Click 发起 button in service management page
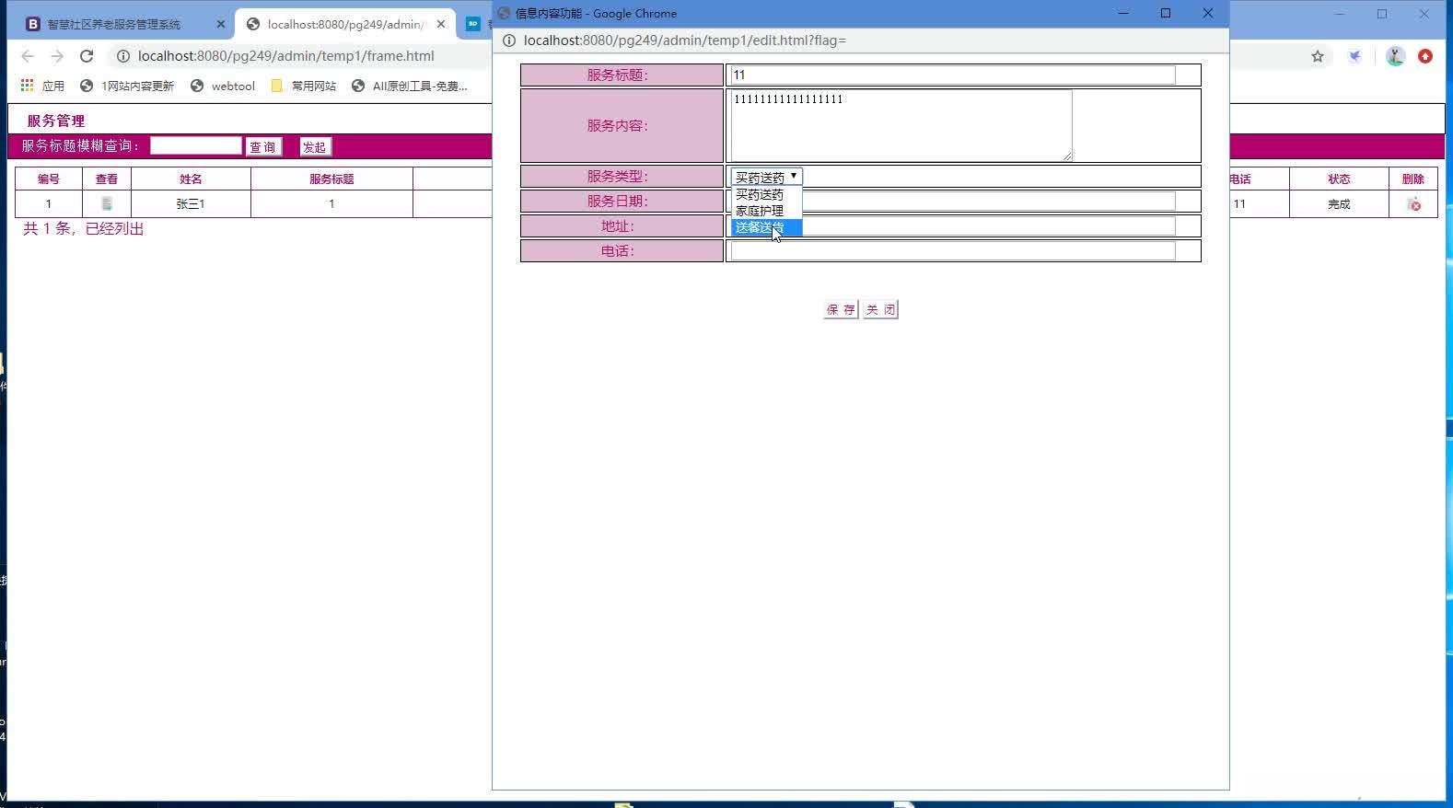The image size is (1453, 808). (x=315, y=147)
